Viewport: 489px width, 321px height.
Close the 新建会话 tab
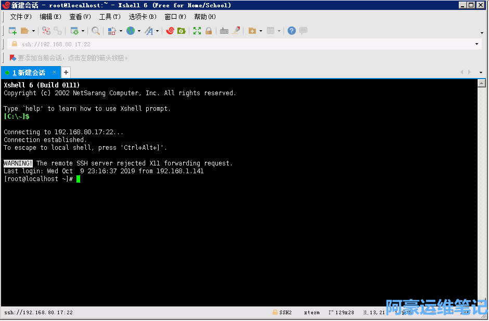coord(54,72)
